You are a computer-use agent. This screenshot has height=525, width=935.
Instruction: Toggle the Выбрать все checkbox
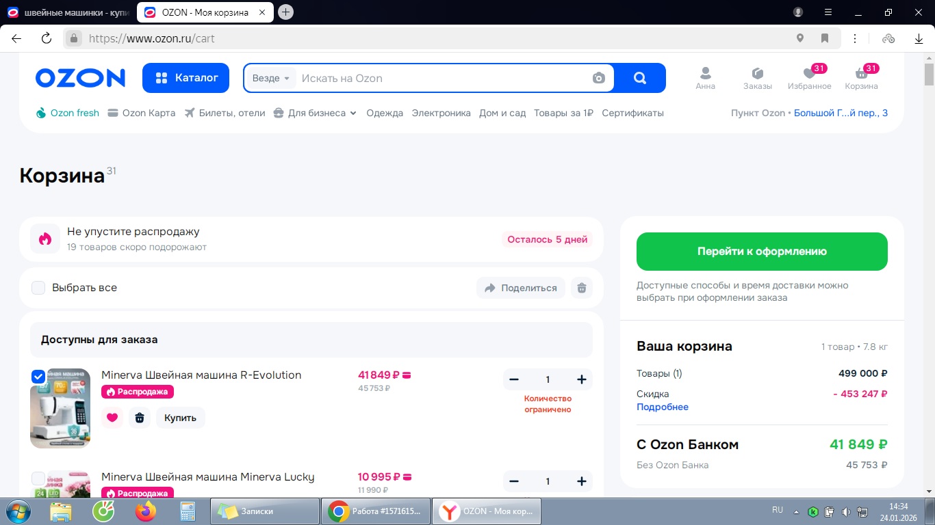click(38, 288)
